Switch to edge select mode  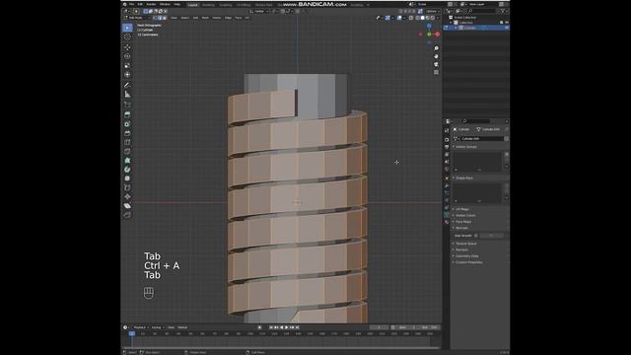[160, 18]
